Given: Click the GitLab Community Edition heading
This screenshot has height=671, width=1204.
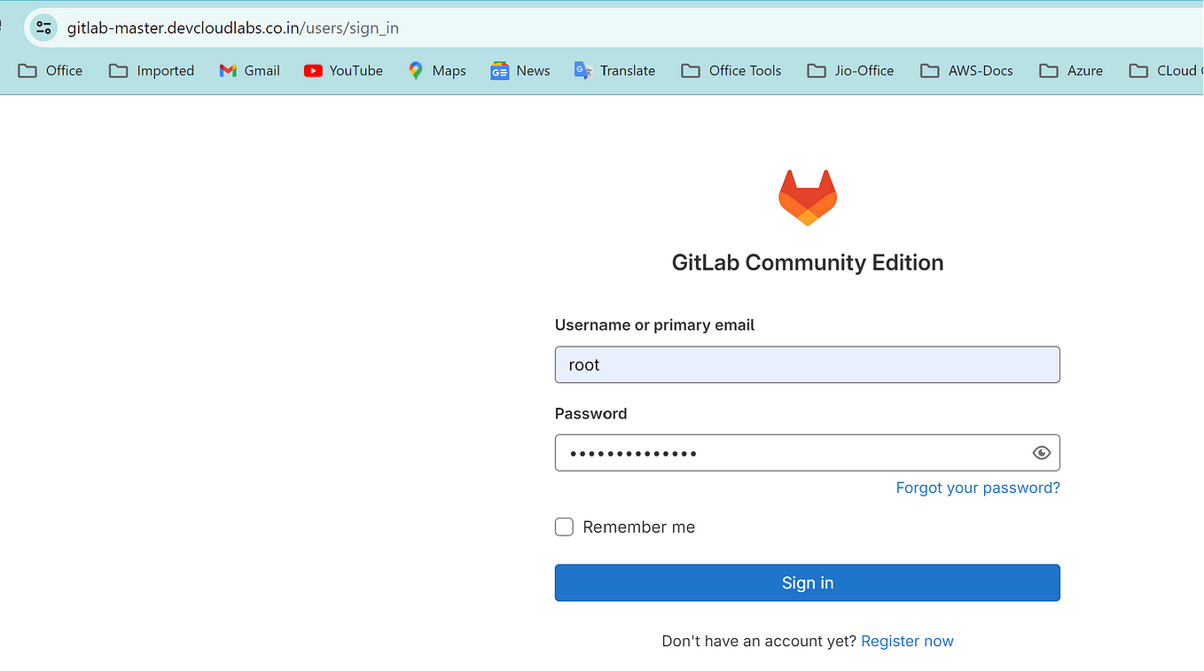Looking at the screenshot, I should [808, 262].
